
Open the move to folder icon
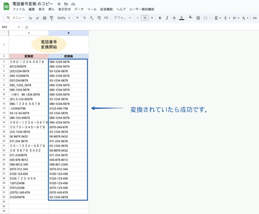[66, 4]
